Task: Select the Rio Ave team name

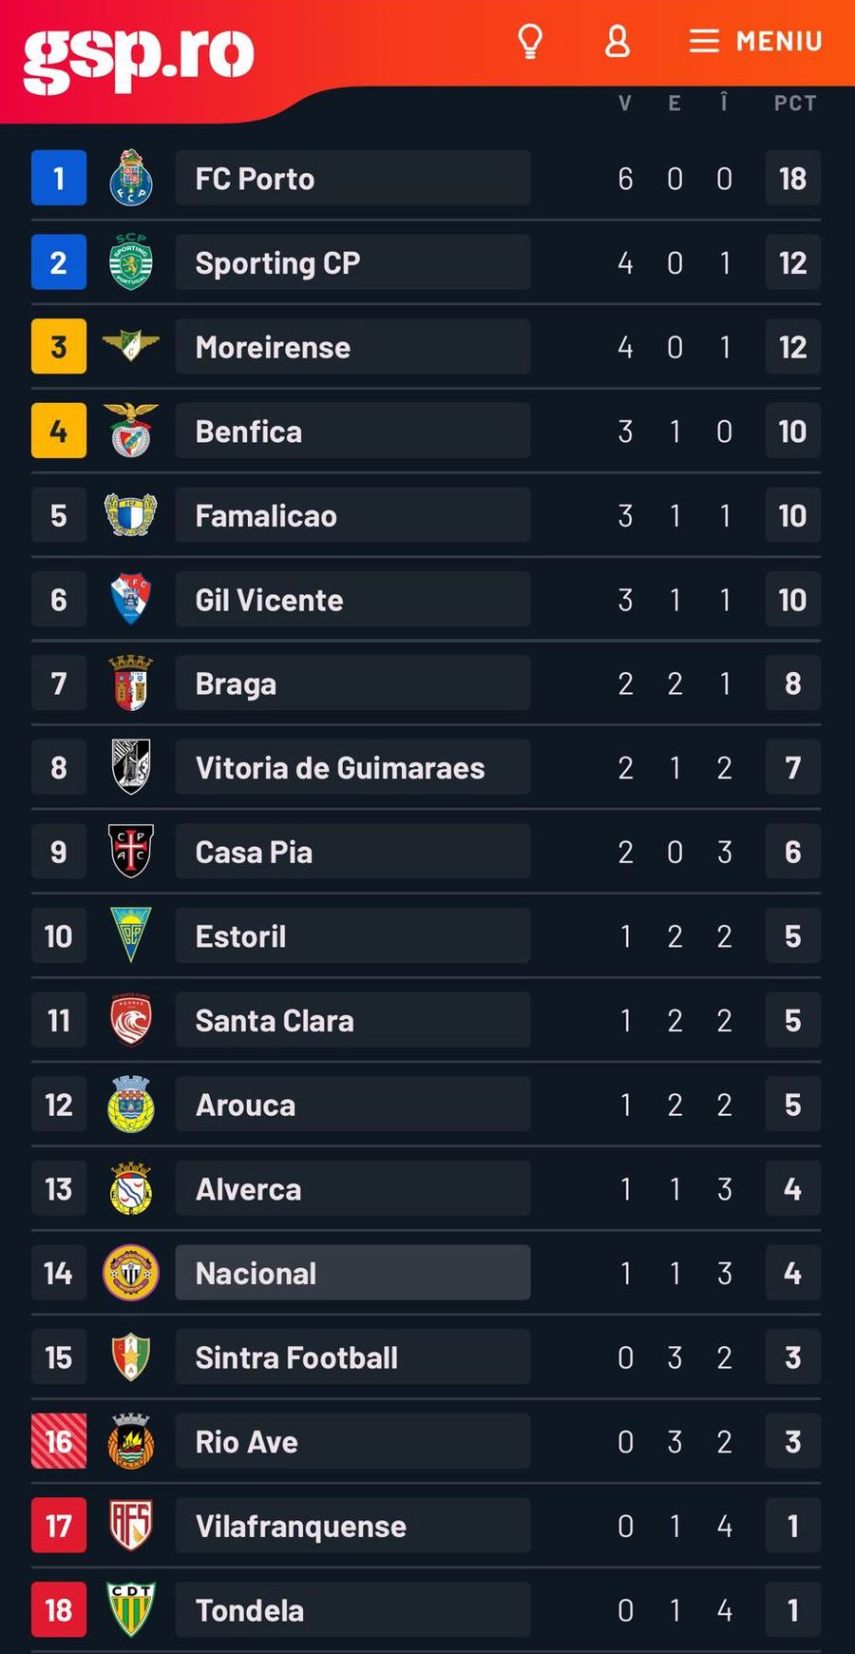Action: click(x=246, y=1442)
